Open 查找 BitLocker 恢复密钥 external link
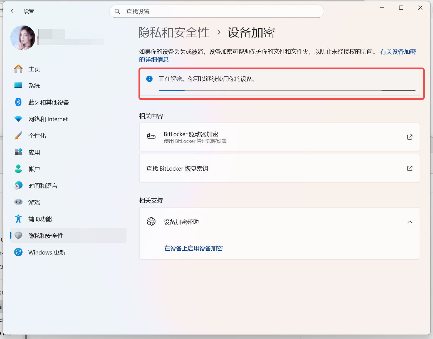This screenshot has height=339, width=433. tap(410, 168)
